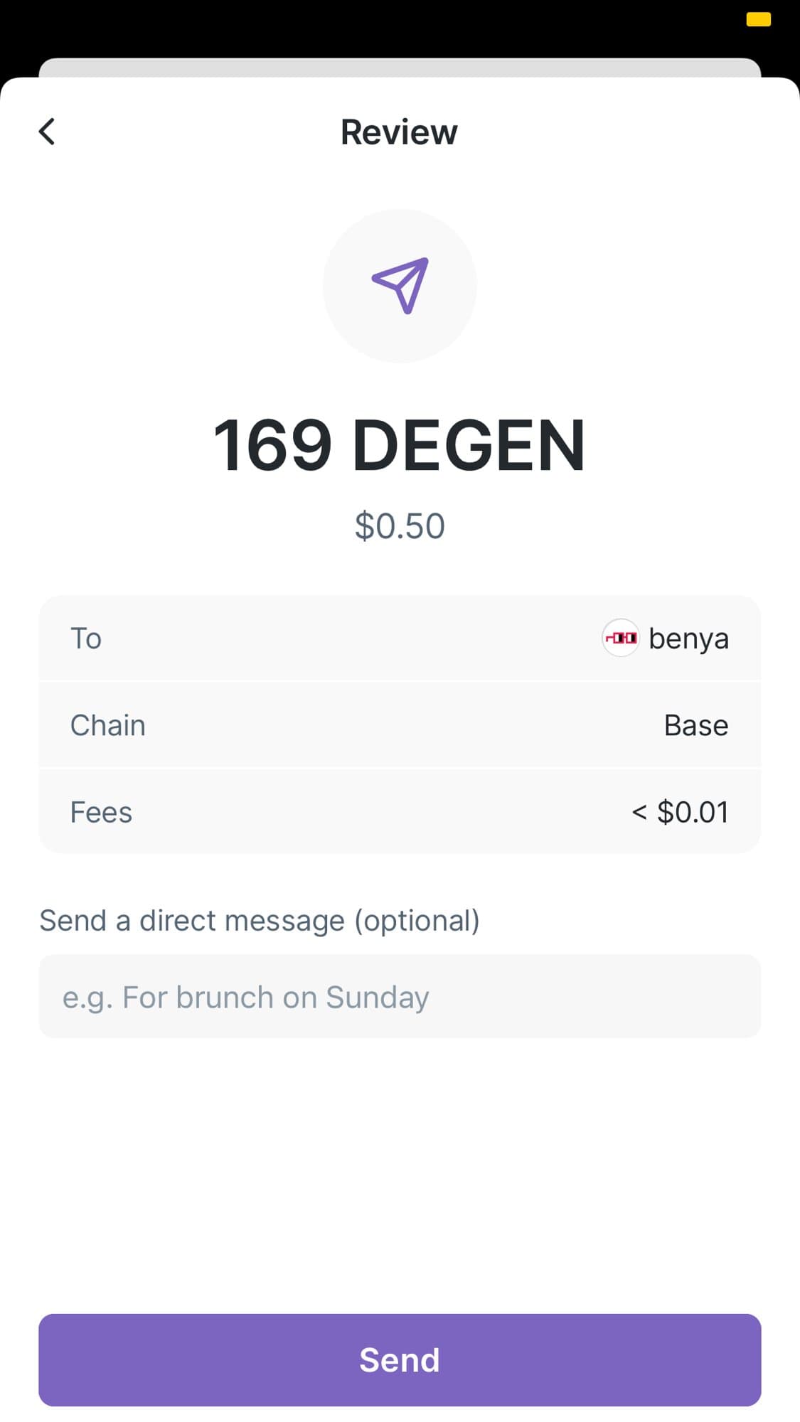Click the Base chain value
Viewport: 800px width, 1422px height.
695,725
